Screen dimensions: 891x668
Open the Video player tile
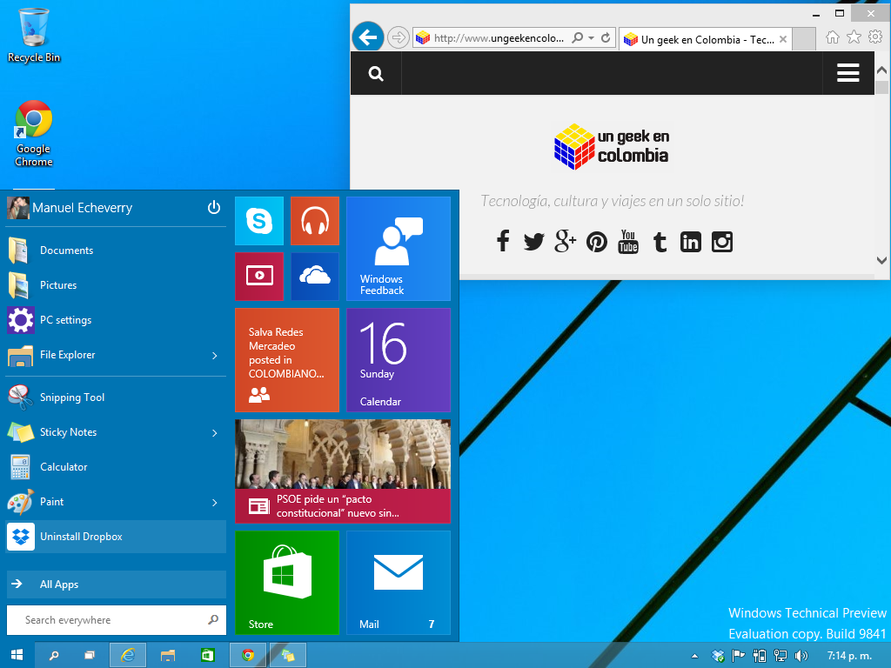tap(259, 276)
